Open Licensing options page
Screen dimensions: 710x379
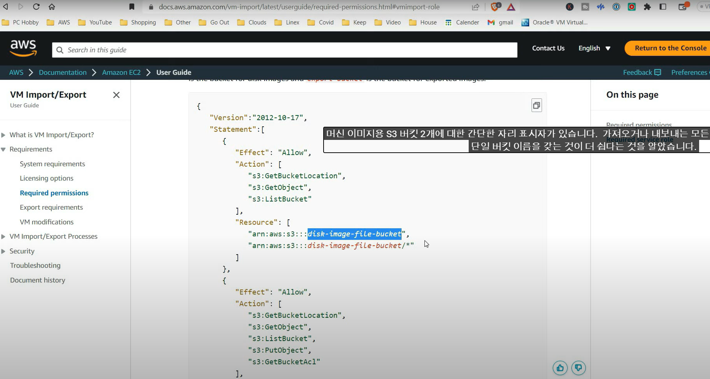47,178
